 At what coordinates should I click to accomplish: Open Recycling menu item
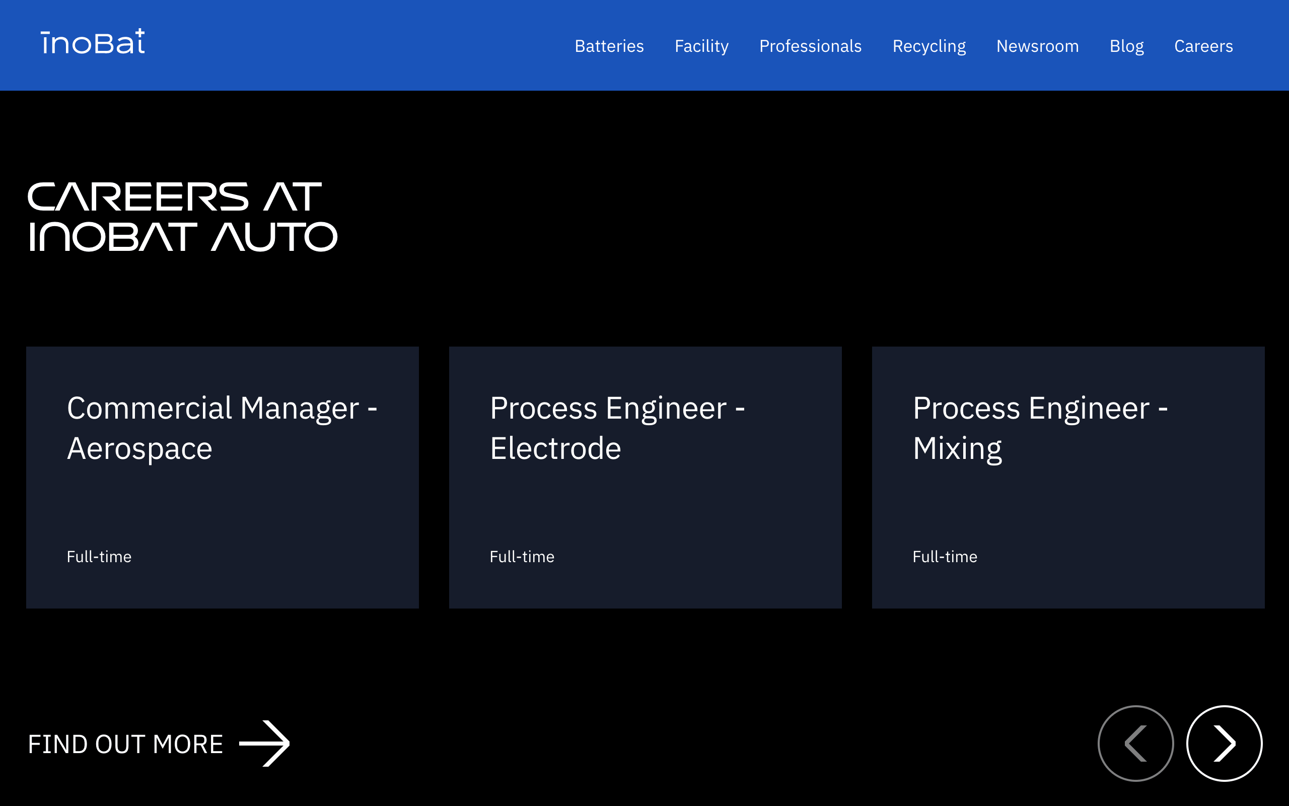pyautogui.click(x=929, y=46)
